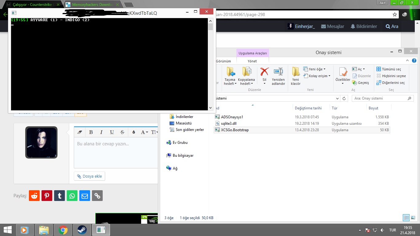The width and height of the screenshot is (420, 236).
Task: Open text color drop icon
Action: 133,132
